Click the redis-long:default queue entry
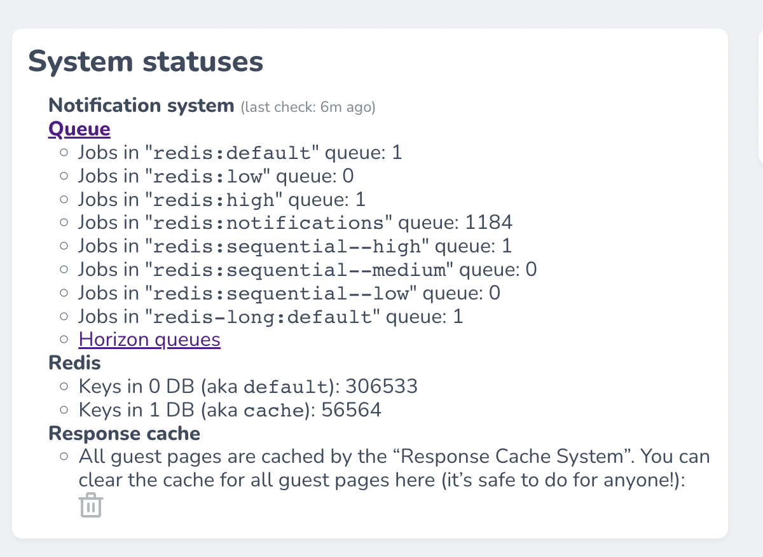The height and width of the screenshot is (557, 763). coord(270,316)
